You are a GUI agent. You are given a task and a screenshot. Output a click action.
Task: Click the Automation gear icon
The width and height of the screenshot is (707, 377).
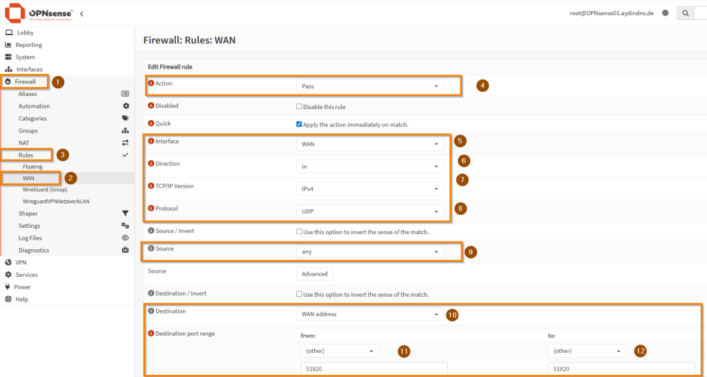(126, 106)
